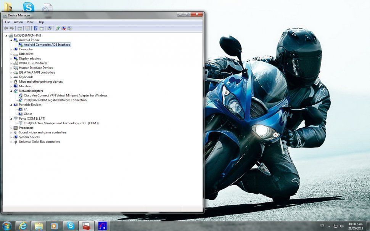
Task: Select the Android Phone category icon
Action: [x=16, y=40]
